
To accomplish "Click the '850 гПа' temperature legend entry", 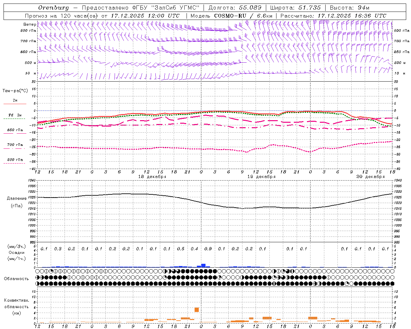I will [x=15, y=130].
